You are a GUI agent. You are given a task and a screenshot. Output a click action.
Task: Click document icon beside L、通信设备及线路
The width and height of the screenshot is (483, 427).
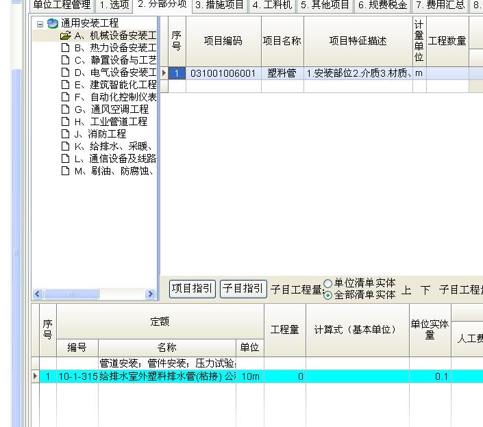65,159
